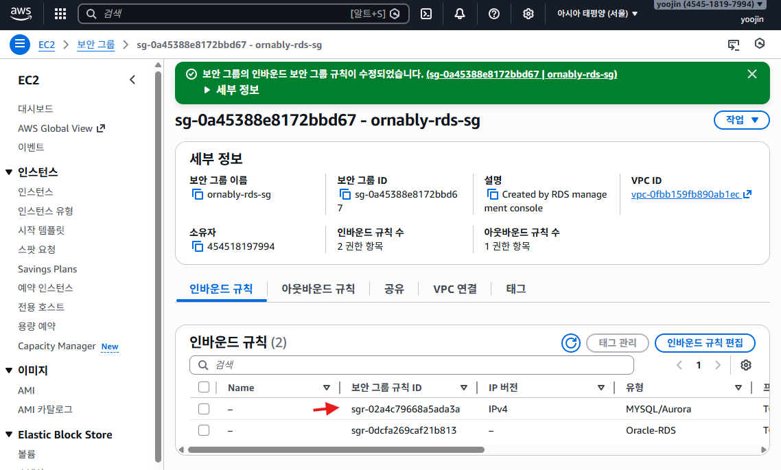Focus the inbound rules 검색 filter field
The width and height of the screenshot is (781, 470).
tap(411, 365)
